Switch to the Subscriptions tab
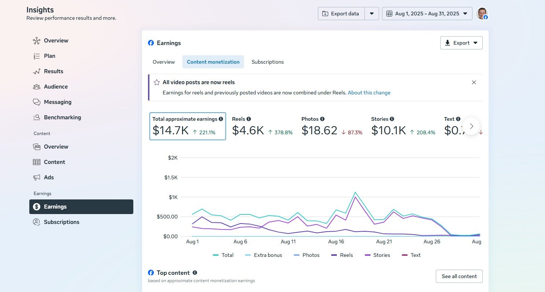Image resolution: width=545 pixels, height=292 pixels. (267, 62)
